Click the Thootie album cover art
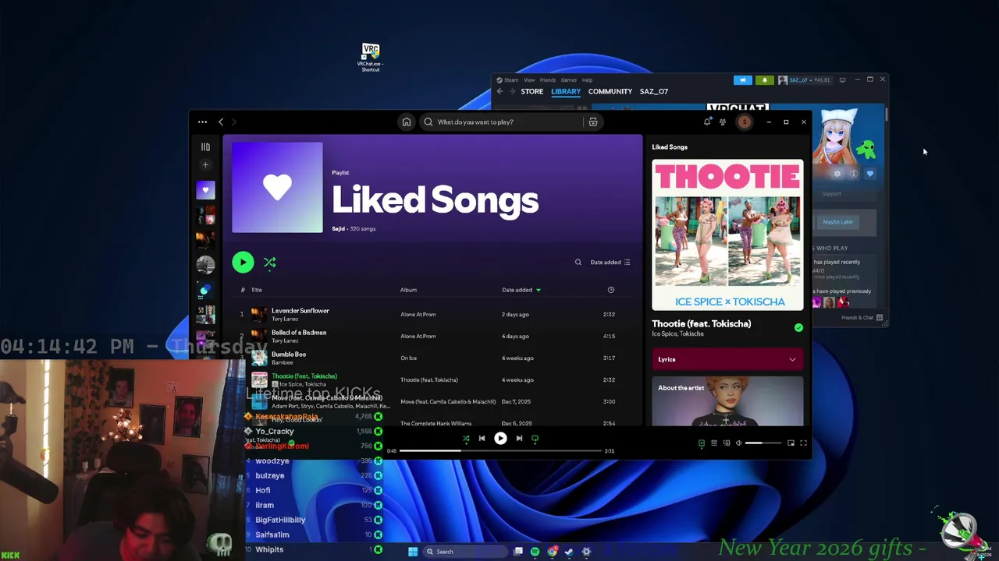This screenshot has width=999, height=561. 727,235
